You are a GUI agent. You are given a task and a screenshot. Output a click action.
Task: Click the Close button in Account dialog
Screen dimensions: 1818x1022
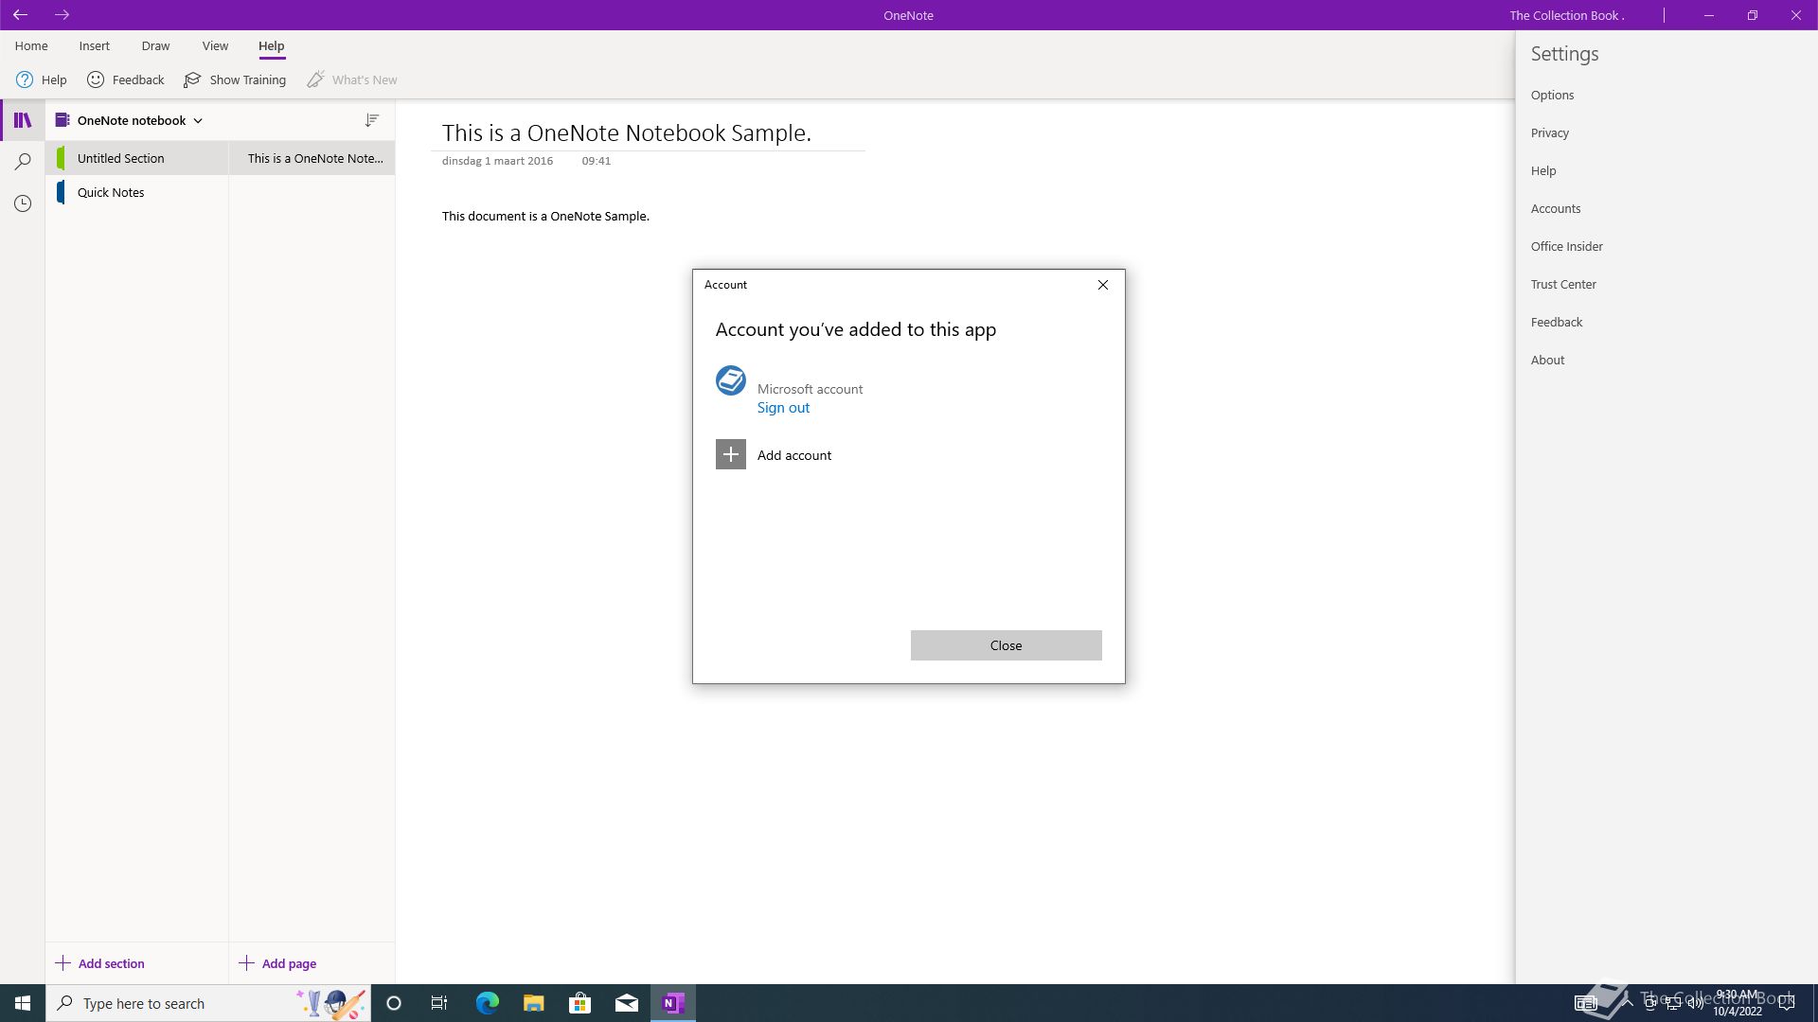(1007, 645)
